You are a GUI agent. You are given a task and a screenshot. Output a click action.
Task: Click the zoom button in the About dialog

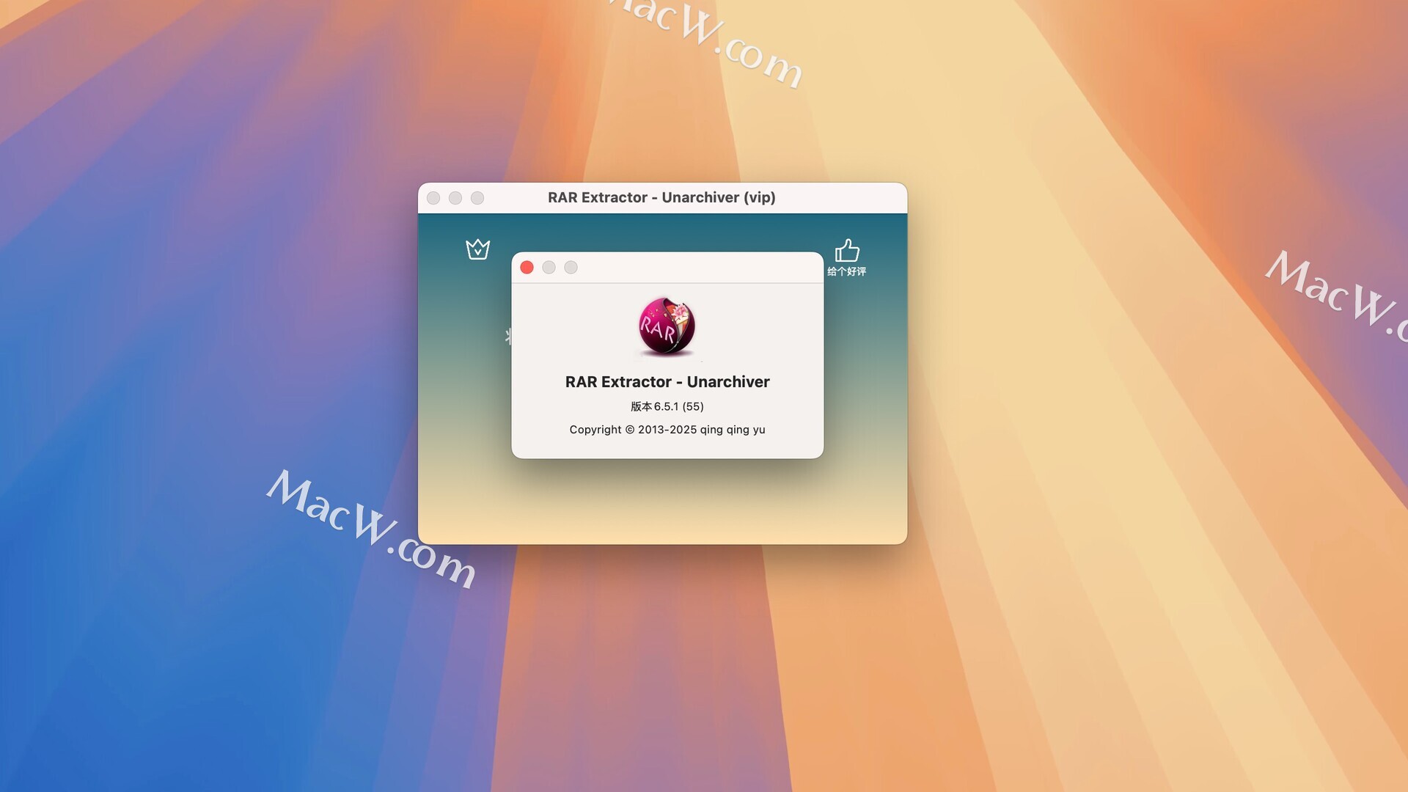tap(571, 268)
